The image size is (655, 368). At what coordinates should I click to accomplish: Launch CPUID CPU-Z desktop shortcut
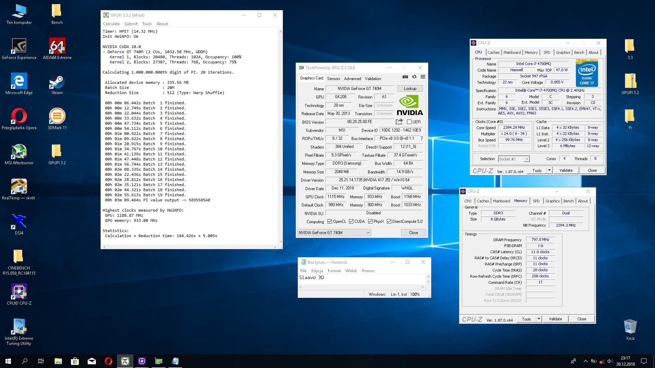point(19,295)
